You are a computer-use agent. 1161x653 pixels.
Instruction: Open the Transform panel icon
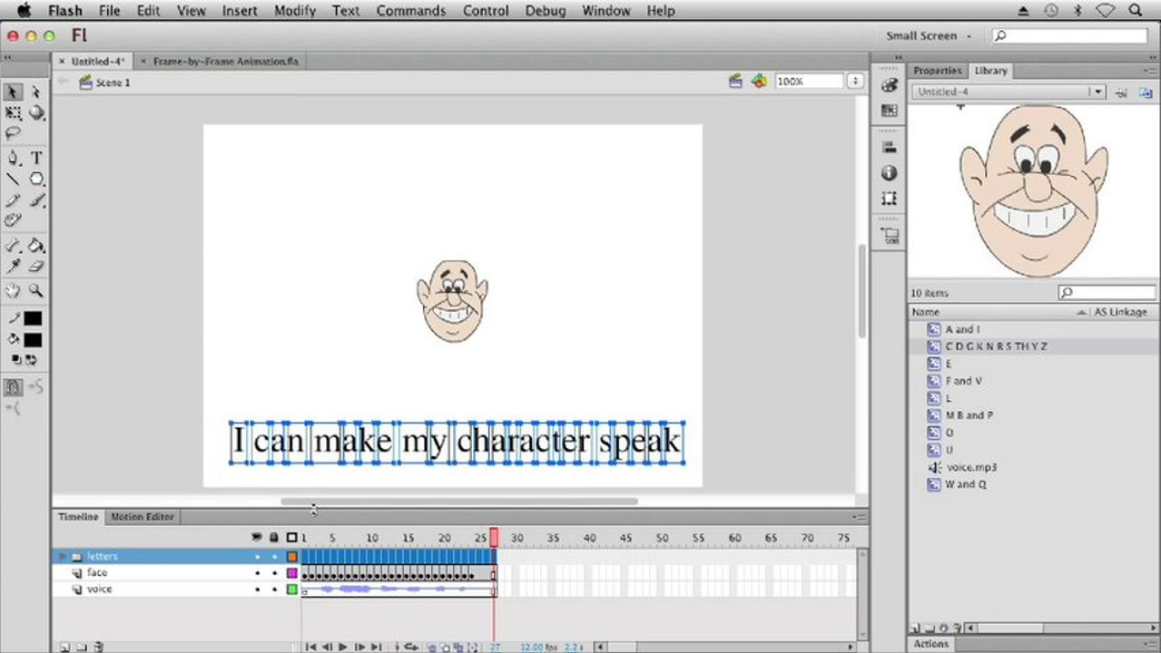click(889, 199)
